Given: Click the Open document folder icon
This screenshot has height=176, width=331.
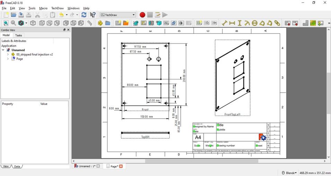Looking at the screenshot, I should (14, 15).
